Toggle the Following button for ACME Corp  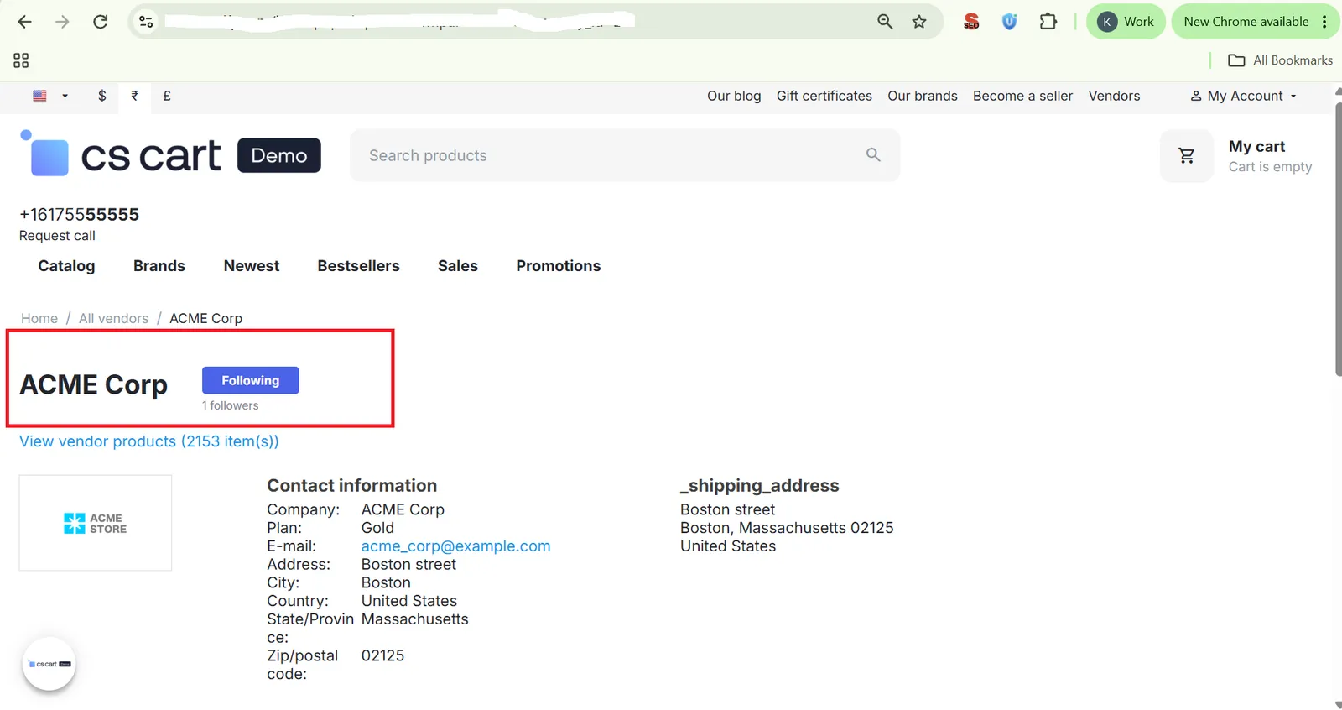coord(251,380)
